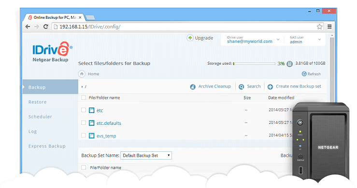Click the browser back arrow
This screenshot has width=357, height=188.
coord(28,27)
